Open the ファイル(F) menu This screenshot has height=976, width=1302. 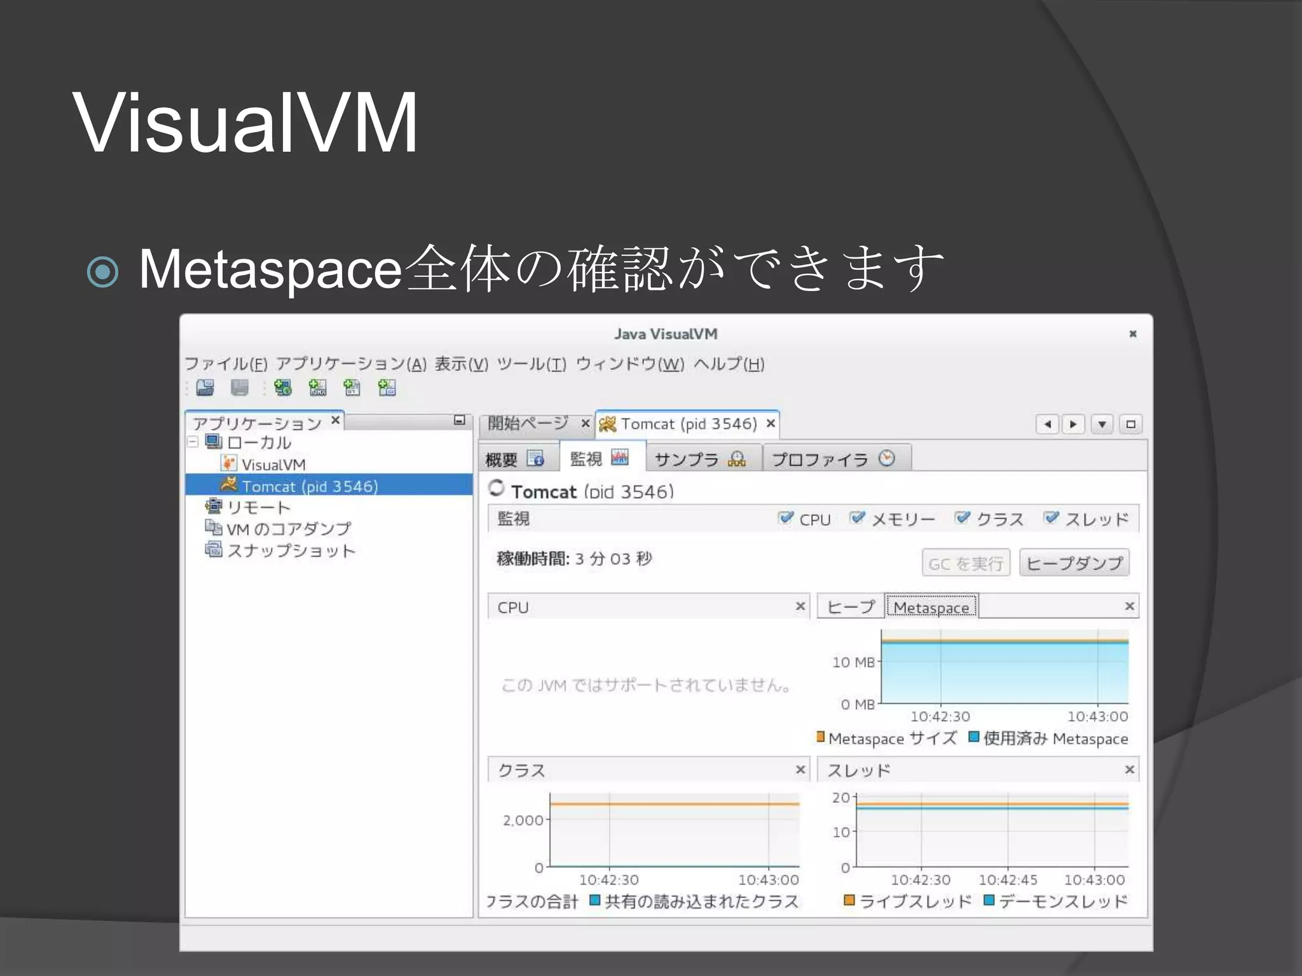coord(226,364)
